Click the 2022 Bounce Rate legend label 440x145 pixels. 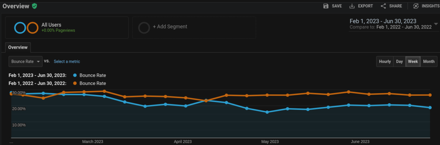click(92, 83)
